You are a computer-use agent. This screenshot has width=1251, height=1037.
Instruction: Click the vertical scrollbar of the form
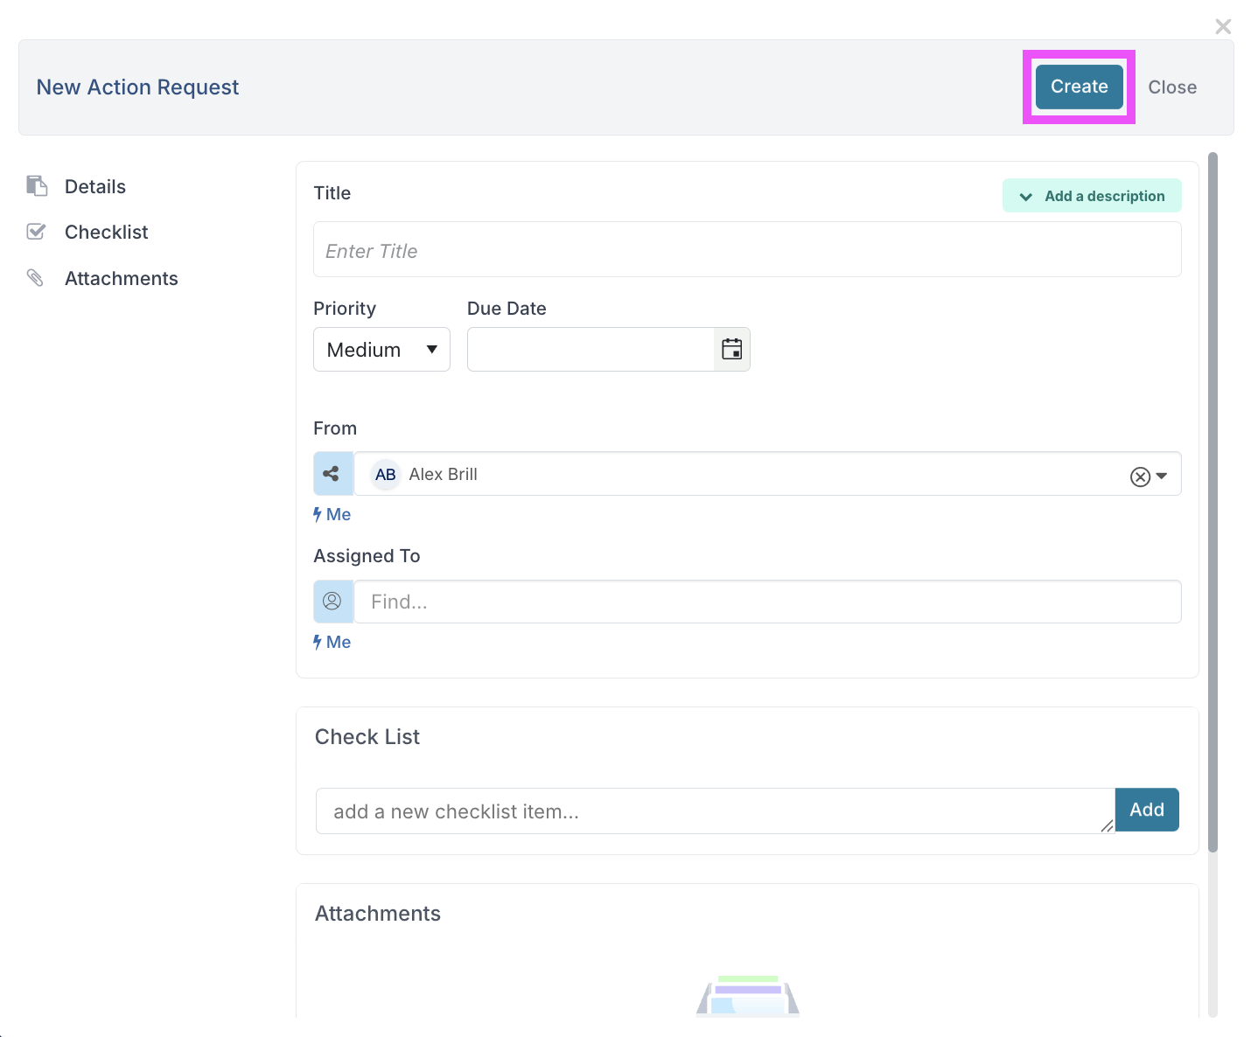pyautogui.click(x=1213, y=502)
